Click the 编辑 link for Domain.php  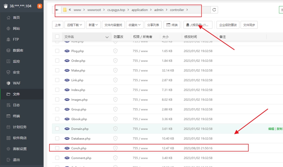click(x=271, y=129)
